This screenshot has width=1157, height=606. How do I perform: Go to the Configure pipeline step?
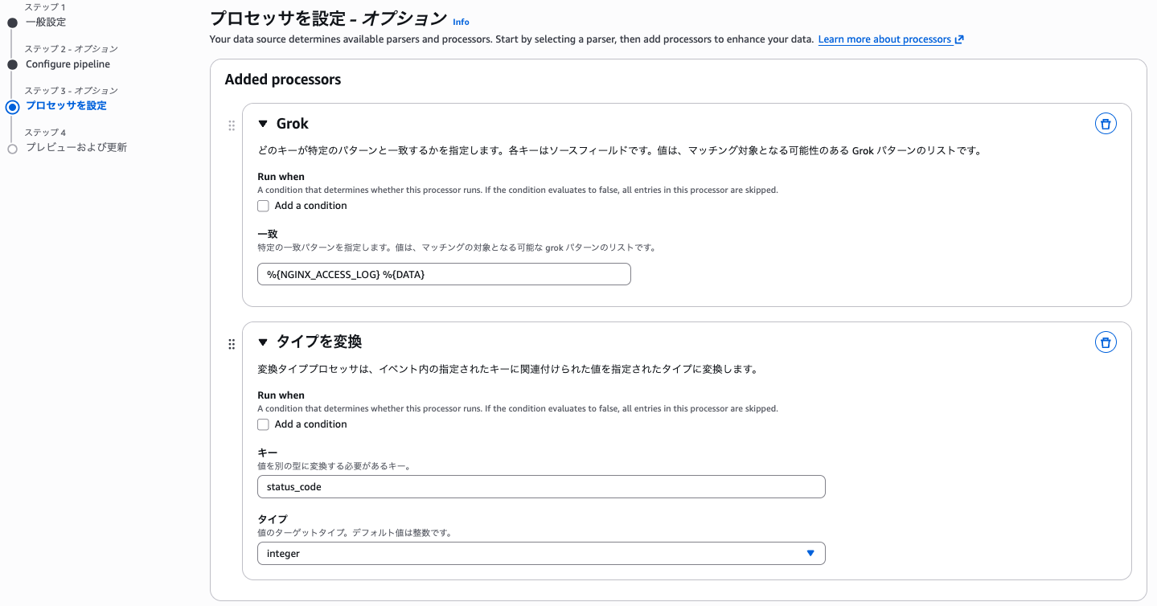click(68, 63)
